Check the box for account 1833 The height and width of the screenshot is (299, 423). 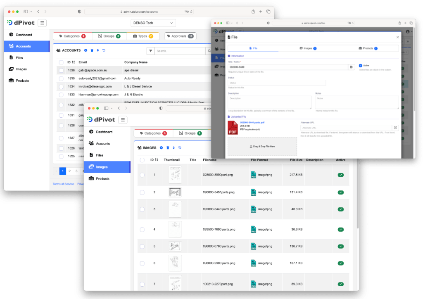[x=61, y=95]
